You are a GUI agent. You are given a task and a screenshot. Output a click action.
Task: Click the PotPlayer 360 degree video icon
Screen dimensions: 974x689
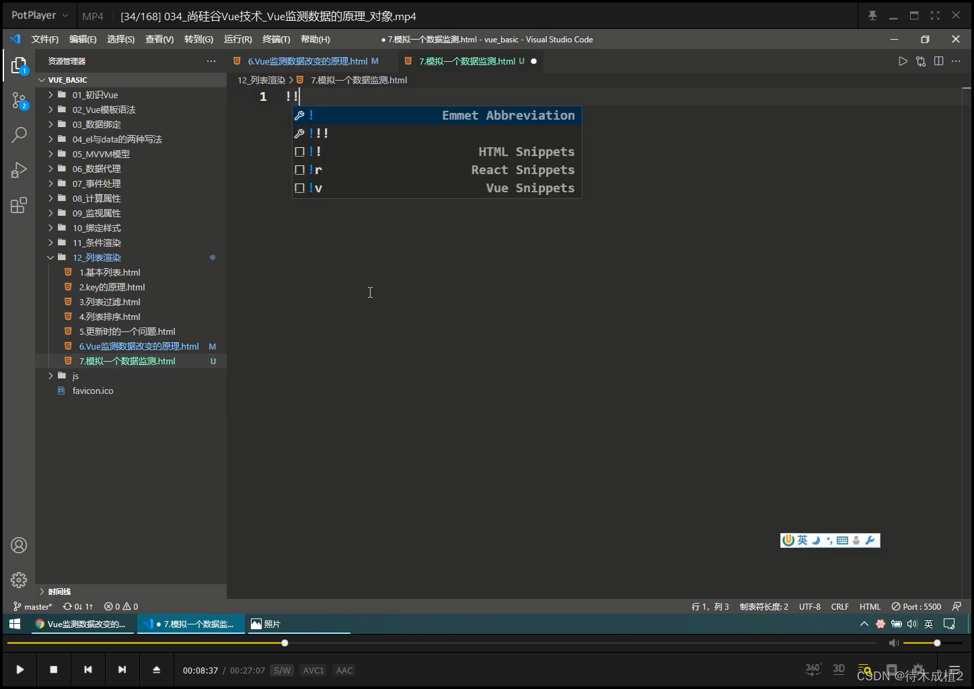(x=813, y=669)
